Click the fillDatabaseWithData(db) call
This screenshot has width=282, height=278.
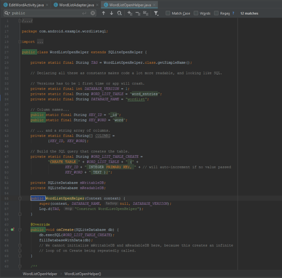(x=65, y=240)
